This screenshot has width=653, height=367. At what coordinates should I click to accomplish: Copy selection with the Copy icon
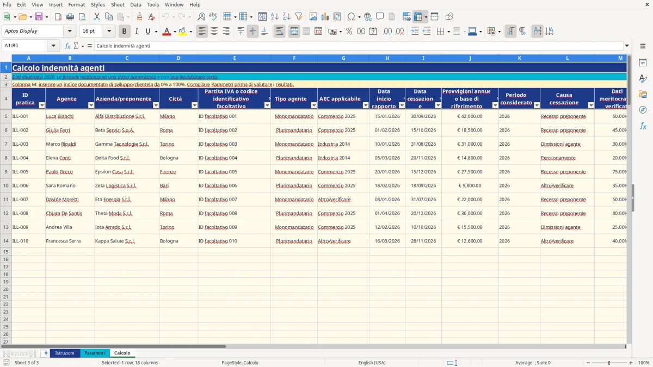108,17
